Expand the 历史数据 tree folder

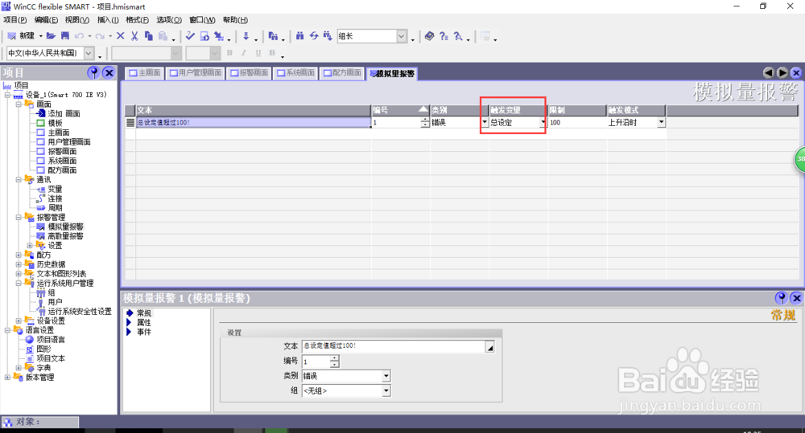(x=19, y=264)
